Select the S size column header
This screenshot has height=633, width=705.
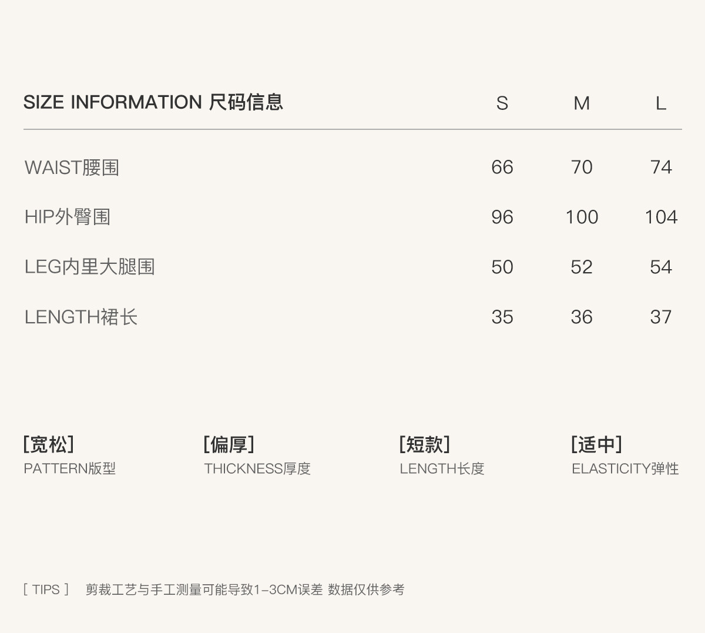point(502,103)
